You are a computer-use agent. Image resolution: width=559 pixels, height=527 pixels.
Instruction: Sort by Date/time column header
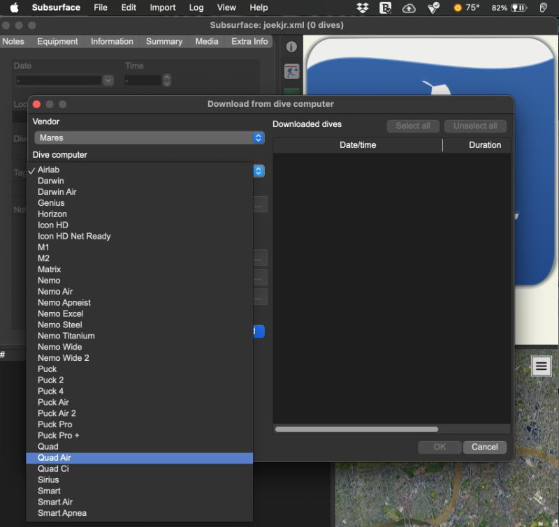pos(358,145)
